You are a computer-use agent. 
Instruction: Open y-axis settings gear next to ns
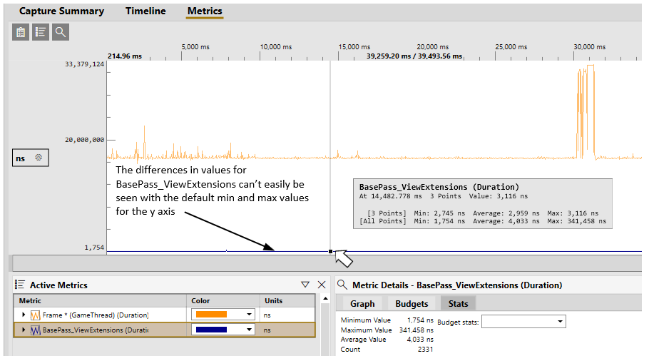click(x=39, y=158)
